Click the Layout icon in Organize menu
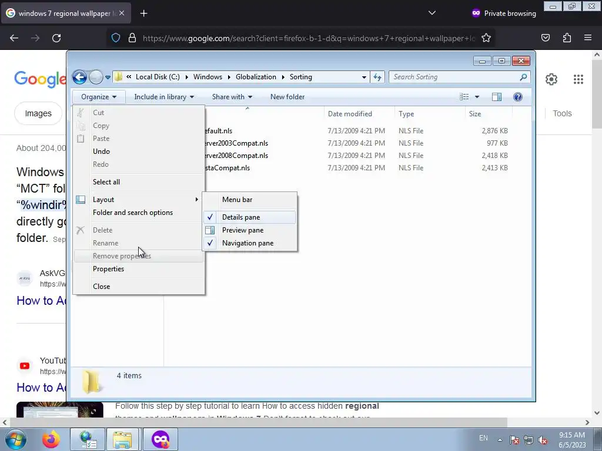The image size is (602, 451). (80, 200)
